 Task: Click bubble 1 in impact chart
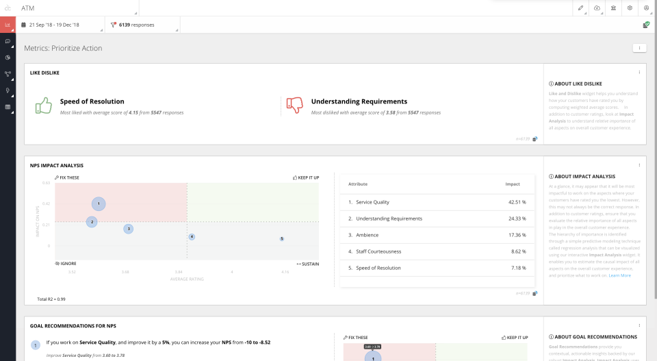tap(99, 203)
